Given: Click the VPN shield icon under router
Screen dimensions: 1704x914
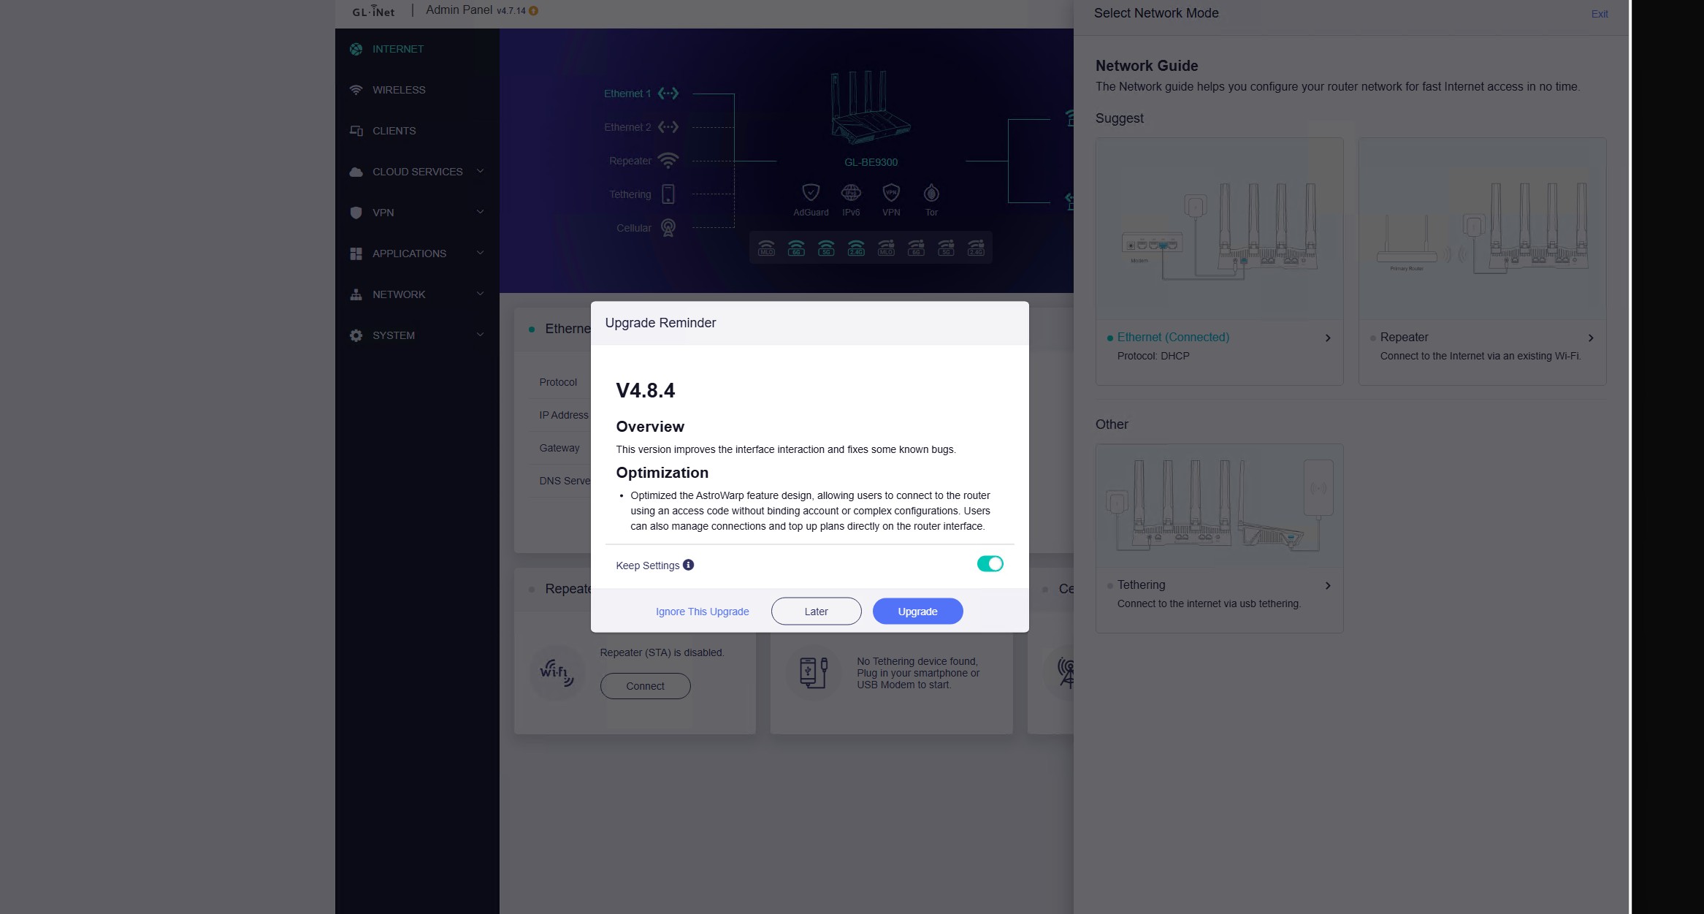Looking at the screenshot, I should [891, 193].
